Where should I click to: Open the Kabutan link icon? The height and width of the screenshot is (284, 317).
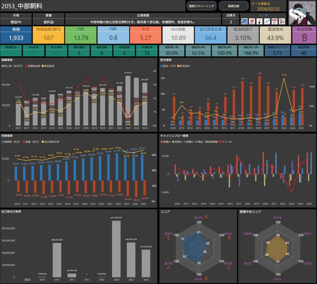pos(251,21)
